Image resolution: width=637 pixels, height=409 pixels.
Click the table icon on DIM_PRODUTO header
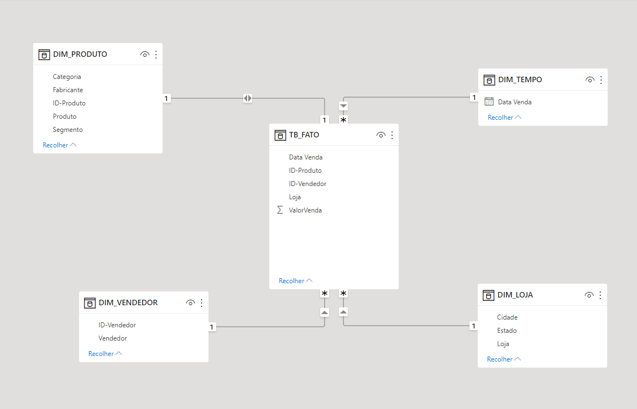[44, 54]
